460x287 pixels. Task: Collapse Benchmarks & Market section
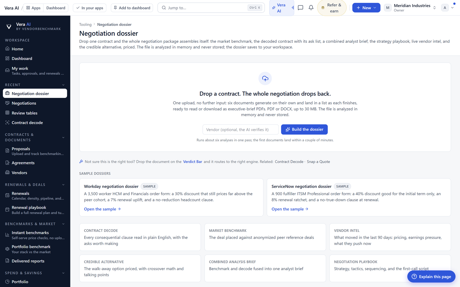[x=63, y=224]
